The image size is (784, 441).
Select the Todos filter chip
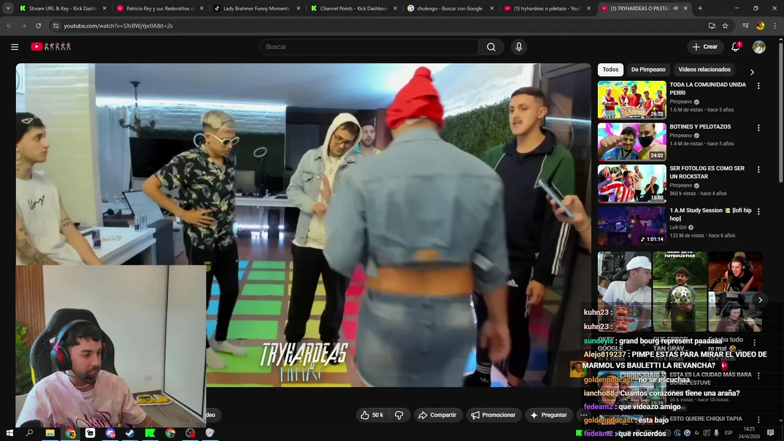[x=611, y=70]
